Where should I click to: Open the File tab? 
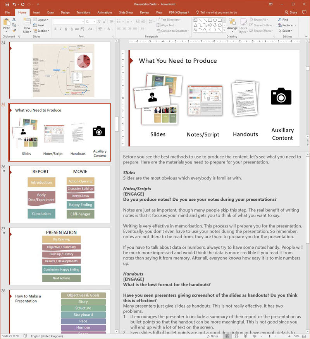click(x=7, y=12)
